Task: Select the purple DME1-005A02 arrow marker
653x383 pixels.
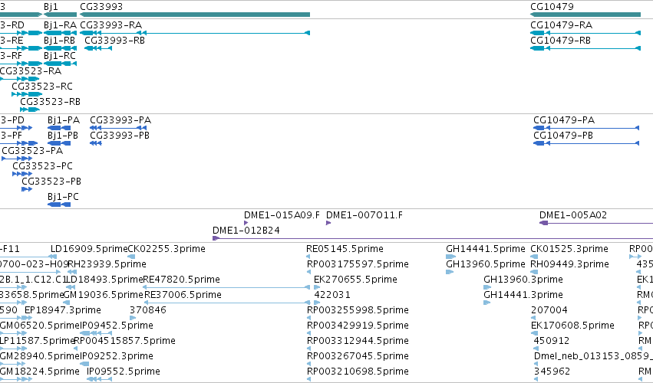Action: click(x=543, y=223)
